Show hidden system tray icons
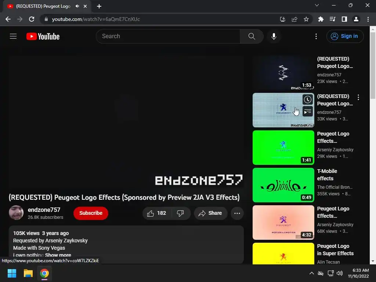The width and height of the screenshot is (376, 282). pos(311,273)
